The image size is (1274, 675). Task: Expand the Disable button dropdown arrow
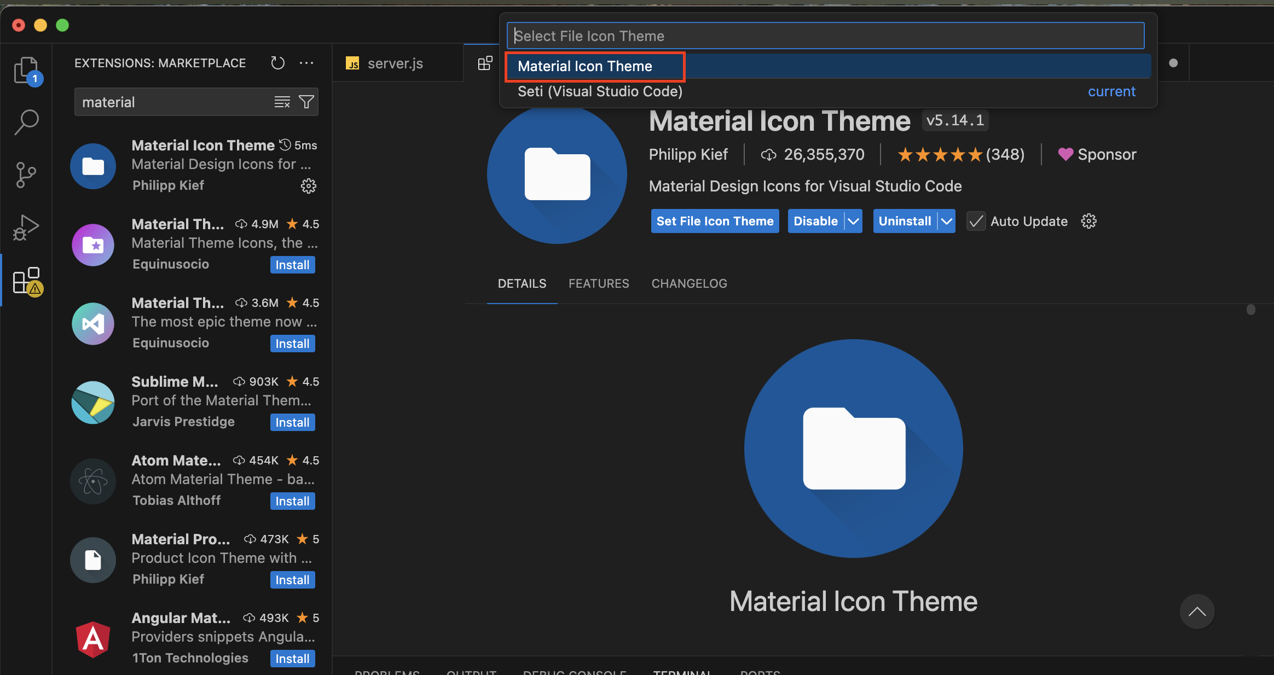pyautogui.click(x=853, y=221)
